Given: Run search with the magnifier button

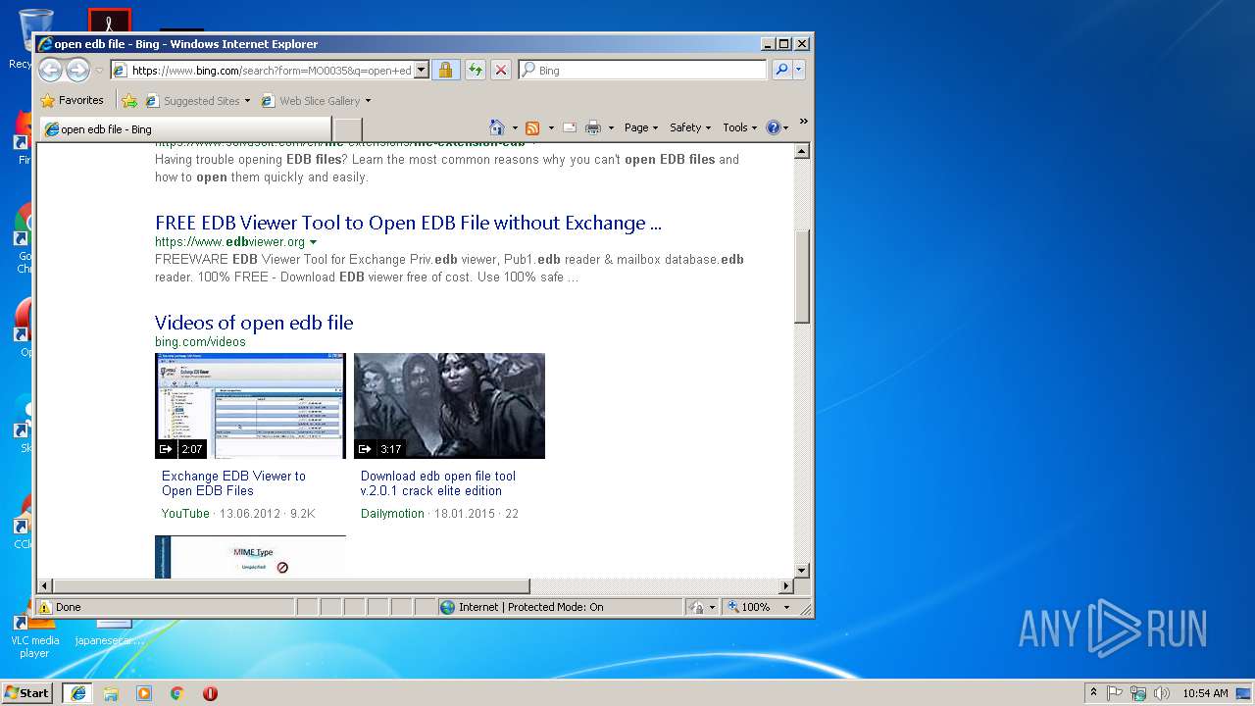Looking at the screenshot, I should tap(781, 70).
